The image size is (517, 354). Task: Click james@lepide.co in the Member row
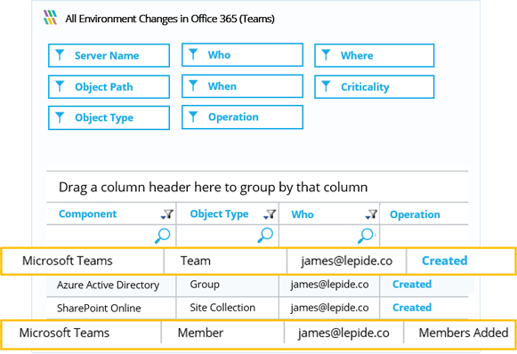pos(343,334)
